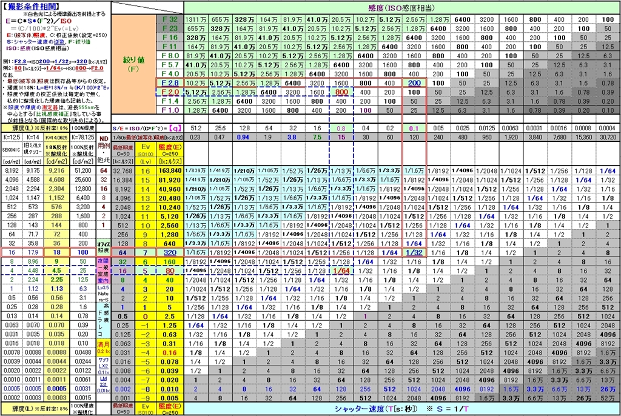Select the F 23 aperture row label
This screenshot has width=621, height=416.
click(x=170, y=28)
